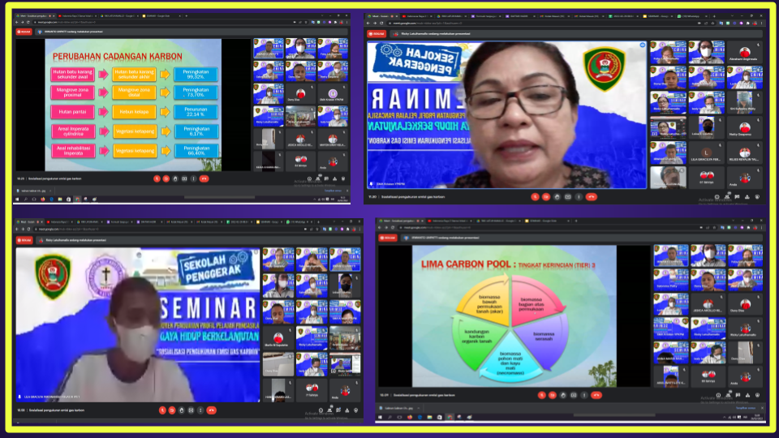The image size is (779, 438).
Task: Click REKAM badge in Perubahan Cadangan Karbon window
Action: pyautogui.click(x=24, y=32)
